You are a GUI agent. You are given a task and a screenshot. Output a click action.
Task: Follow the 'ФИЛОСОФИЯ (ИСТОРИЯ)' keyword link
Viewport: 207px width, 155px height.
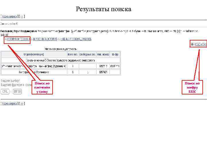[45, 39]
